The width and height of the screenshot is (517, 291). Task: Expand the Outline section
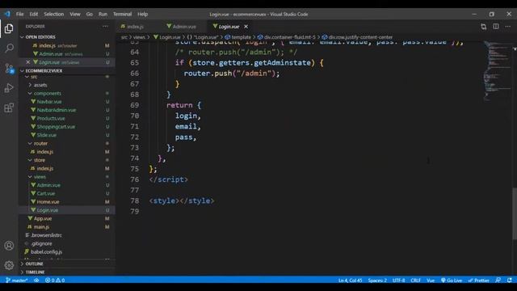pos(34,264)
